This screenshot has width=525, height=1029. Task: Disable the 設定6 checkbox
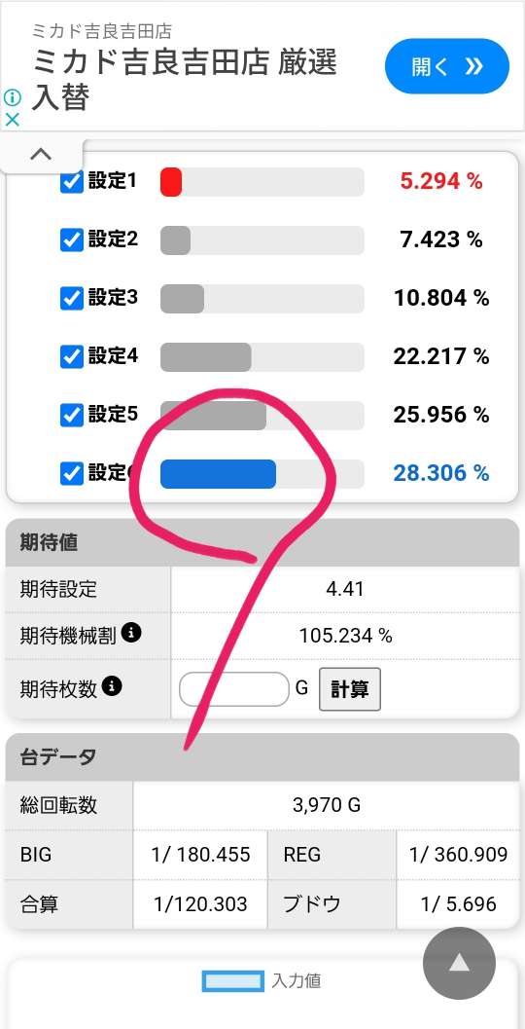(x=71, y=473)
